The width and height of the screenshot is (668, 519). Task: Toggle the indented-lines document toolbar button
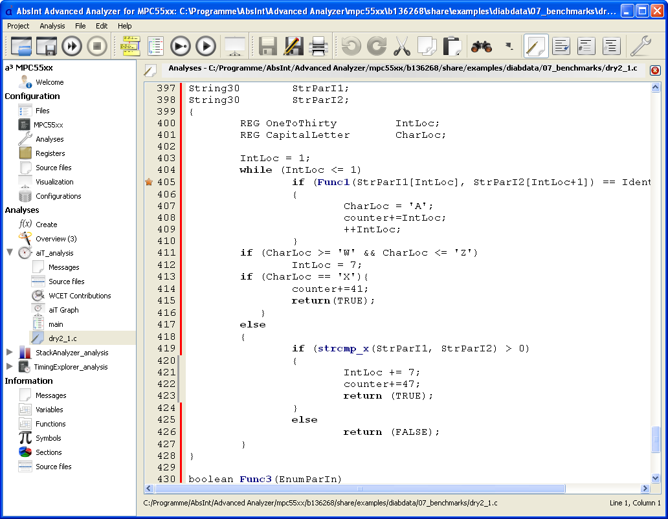pos(611,46)
